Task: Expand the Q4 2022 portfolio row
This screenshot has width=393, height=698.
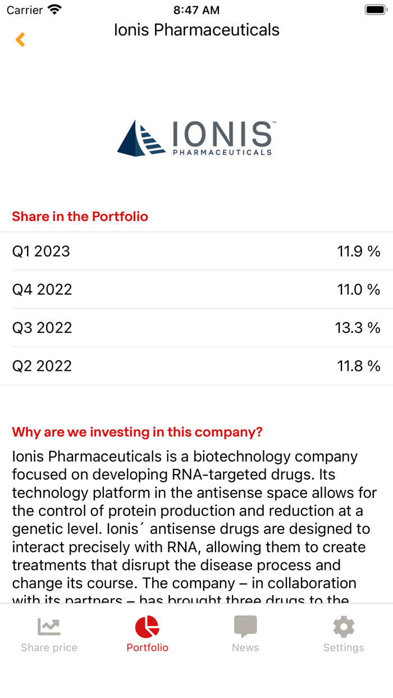Action: [196, 290]
